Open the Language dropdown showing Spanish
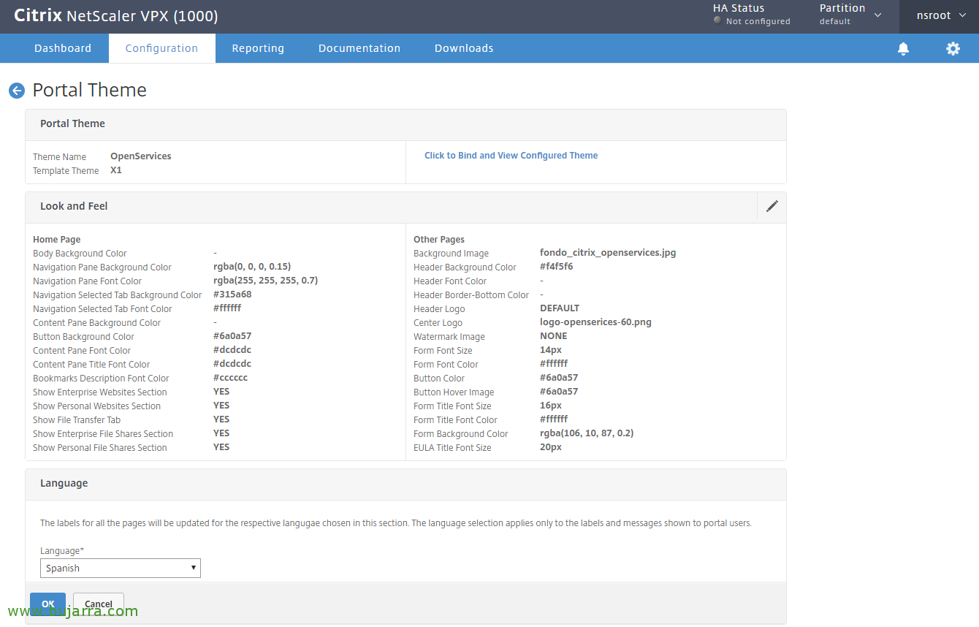Screen dimensions: 979x627 pyautogui.click(x=121, y=568)
